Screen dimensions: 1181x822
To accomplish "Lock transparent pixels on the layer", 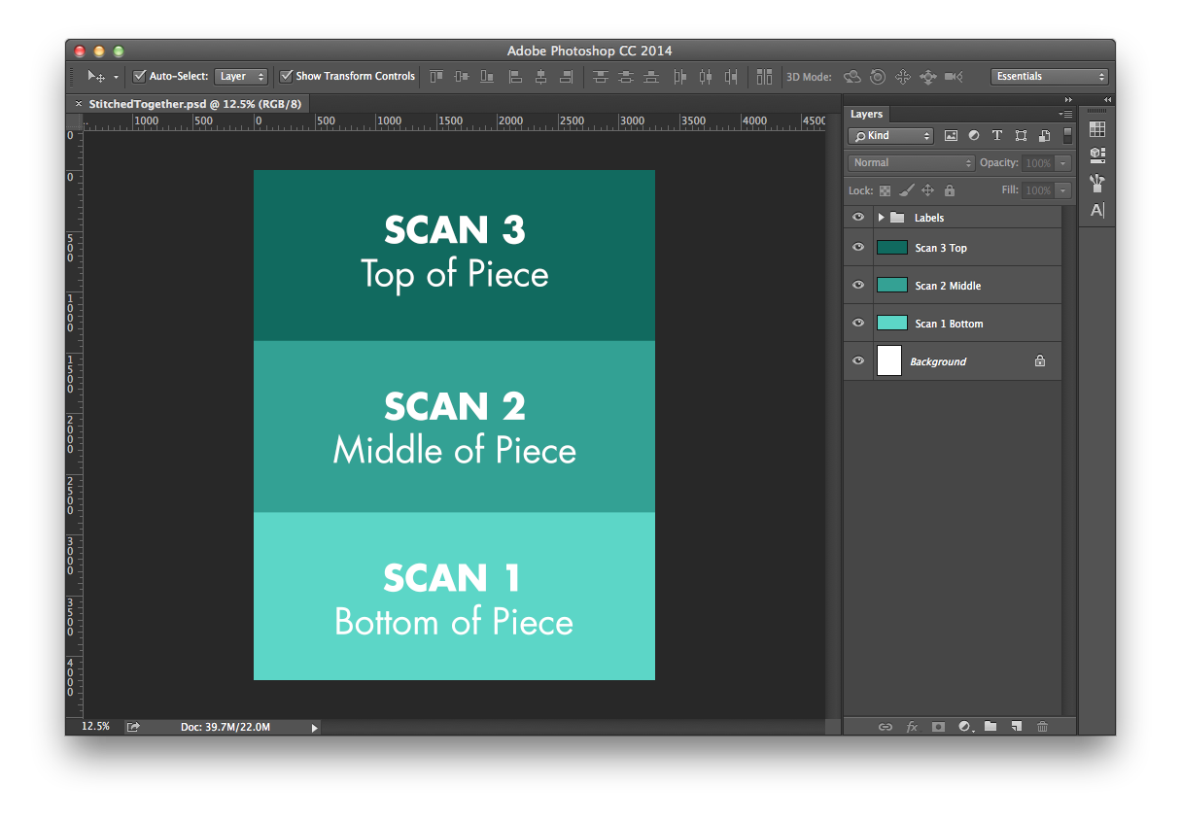I will (x=885, y=189).
